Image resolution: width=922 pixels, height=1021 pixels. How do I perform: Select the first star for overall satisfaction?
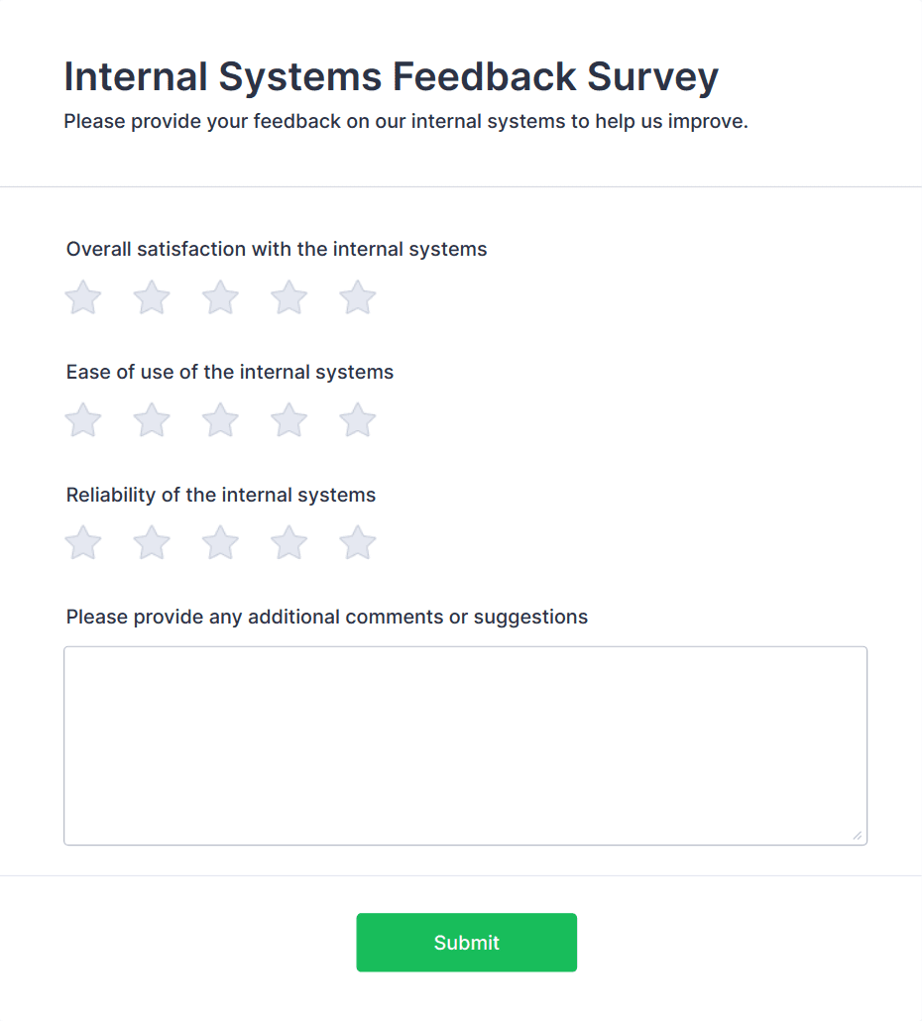(x=82, y=297)
